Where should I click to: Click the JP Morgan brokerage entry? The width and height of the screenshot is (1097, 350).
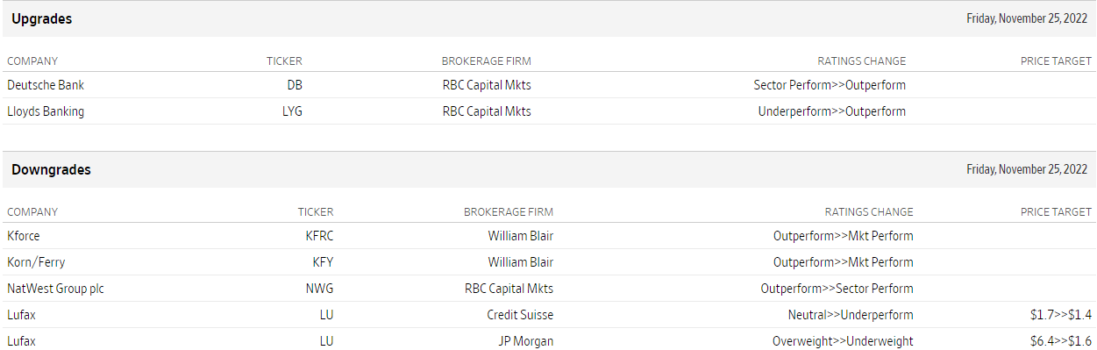pyautogui.click(x=524, y=341)
